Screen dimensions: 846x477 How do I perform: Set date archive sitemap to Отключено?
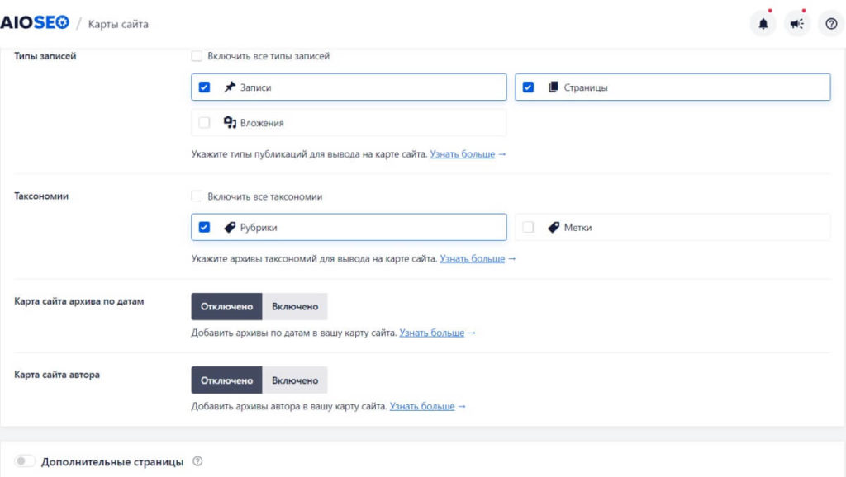coord(226,306)
